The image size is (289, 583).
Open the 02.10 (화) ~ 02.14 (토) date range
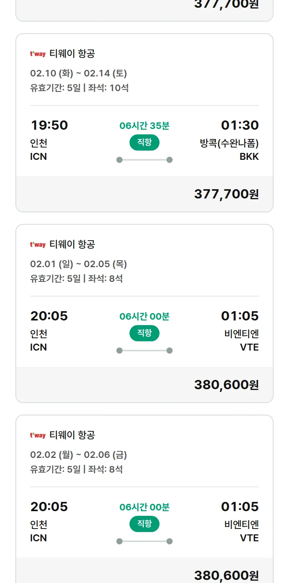79,73
